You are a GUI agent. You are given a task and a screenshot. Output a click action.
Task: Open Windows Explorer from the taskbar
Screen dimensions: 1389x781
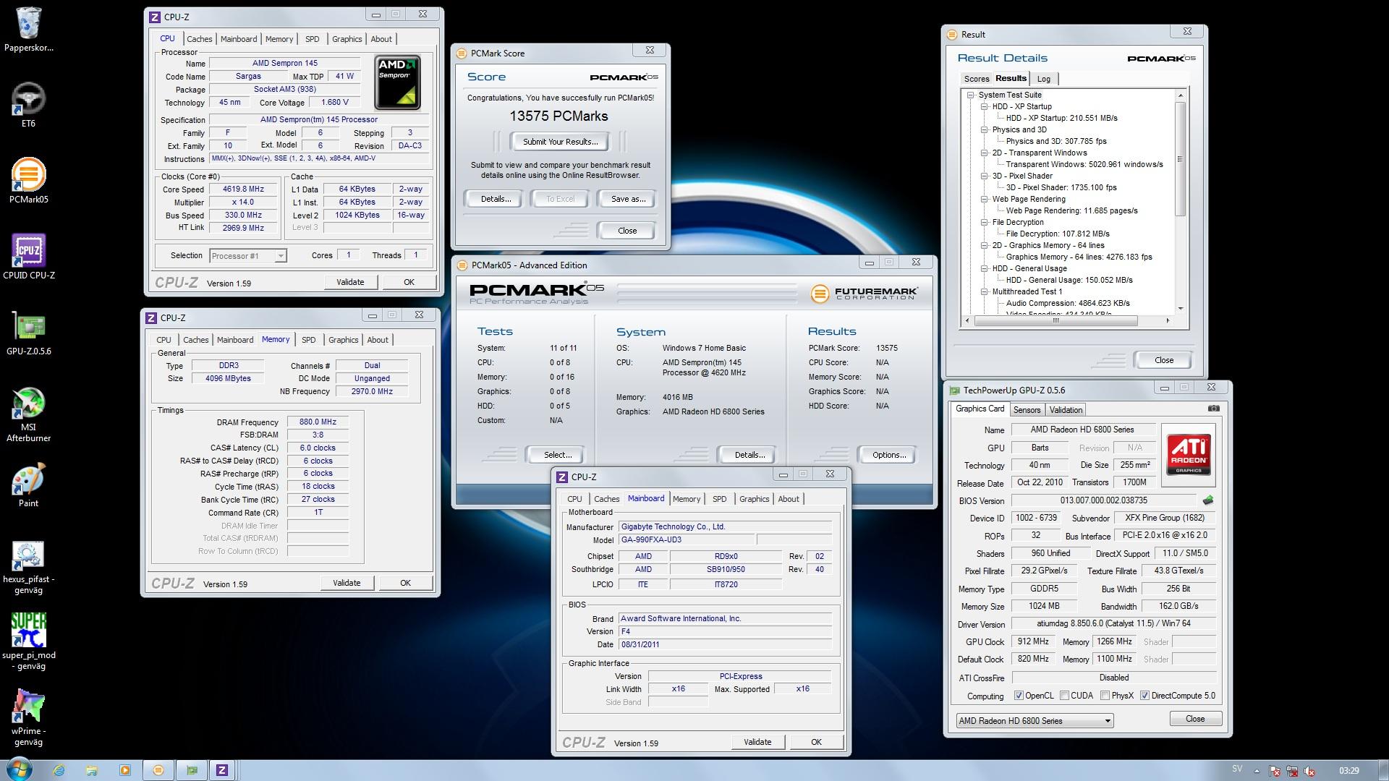tap(92, 770)
